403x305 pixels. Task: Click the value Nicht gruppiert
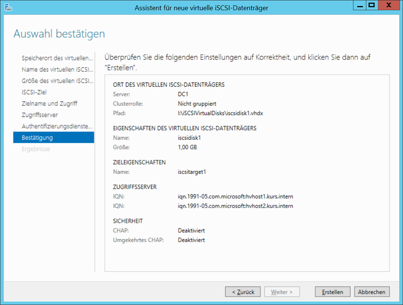tap(197, 104)
